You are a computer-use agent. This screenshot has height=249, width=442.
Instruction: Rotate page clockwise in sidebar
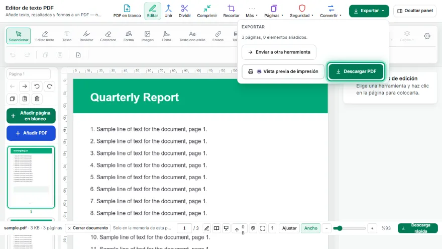pyautogui.click(x=50, y=87)
